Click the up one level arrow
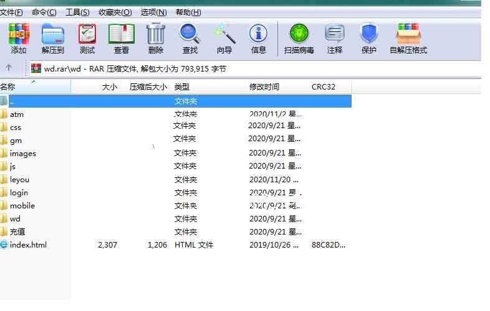Image resolution: width=490 pixels, height=311 pixels. pos(9,68)
